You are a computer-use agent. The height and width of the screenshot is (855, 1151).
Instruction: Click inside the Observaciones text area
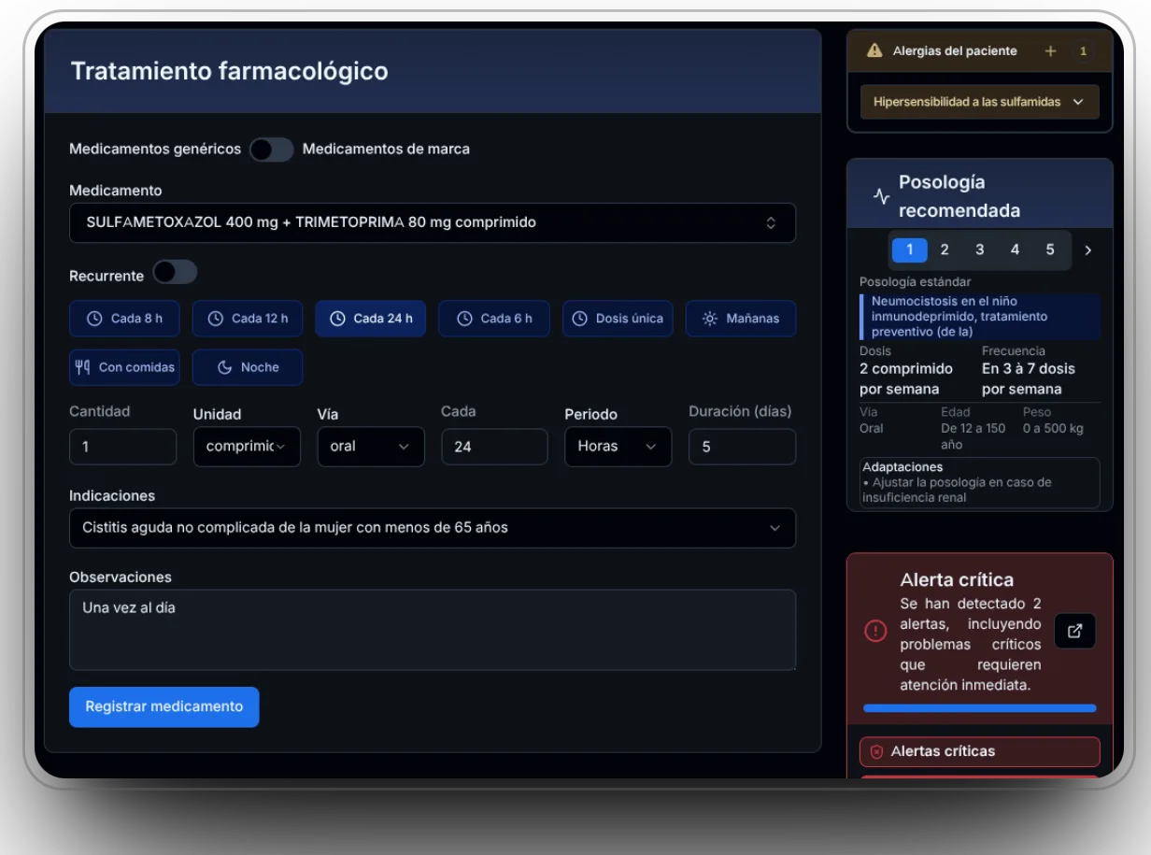tap(430, 630)
